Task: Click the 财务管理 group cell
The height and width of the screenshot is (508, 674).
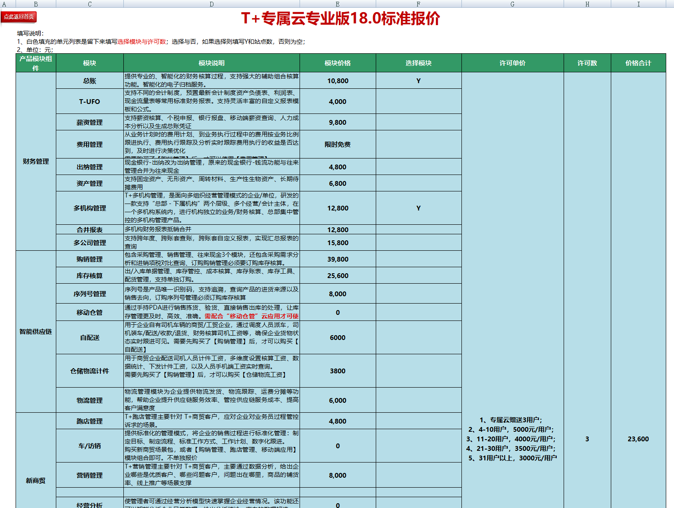Action: coord(36,161)
